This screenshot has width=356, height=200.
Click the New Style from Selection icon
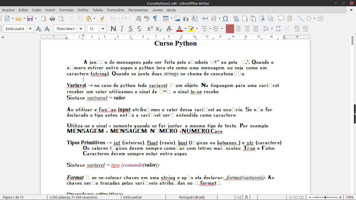[47, 29]
